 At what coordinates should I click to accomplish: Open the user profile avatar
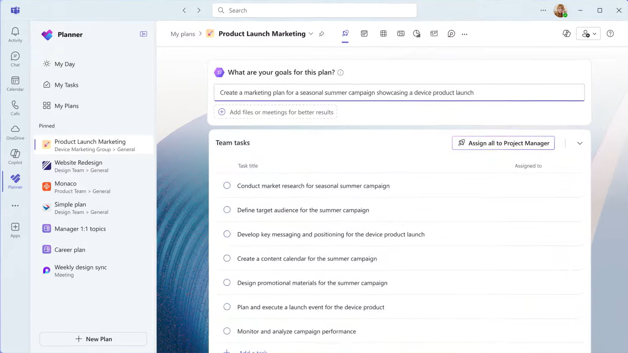pos(560,10)
